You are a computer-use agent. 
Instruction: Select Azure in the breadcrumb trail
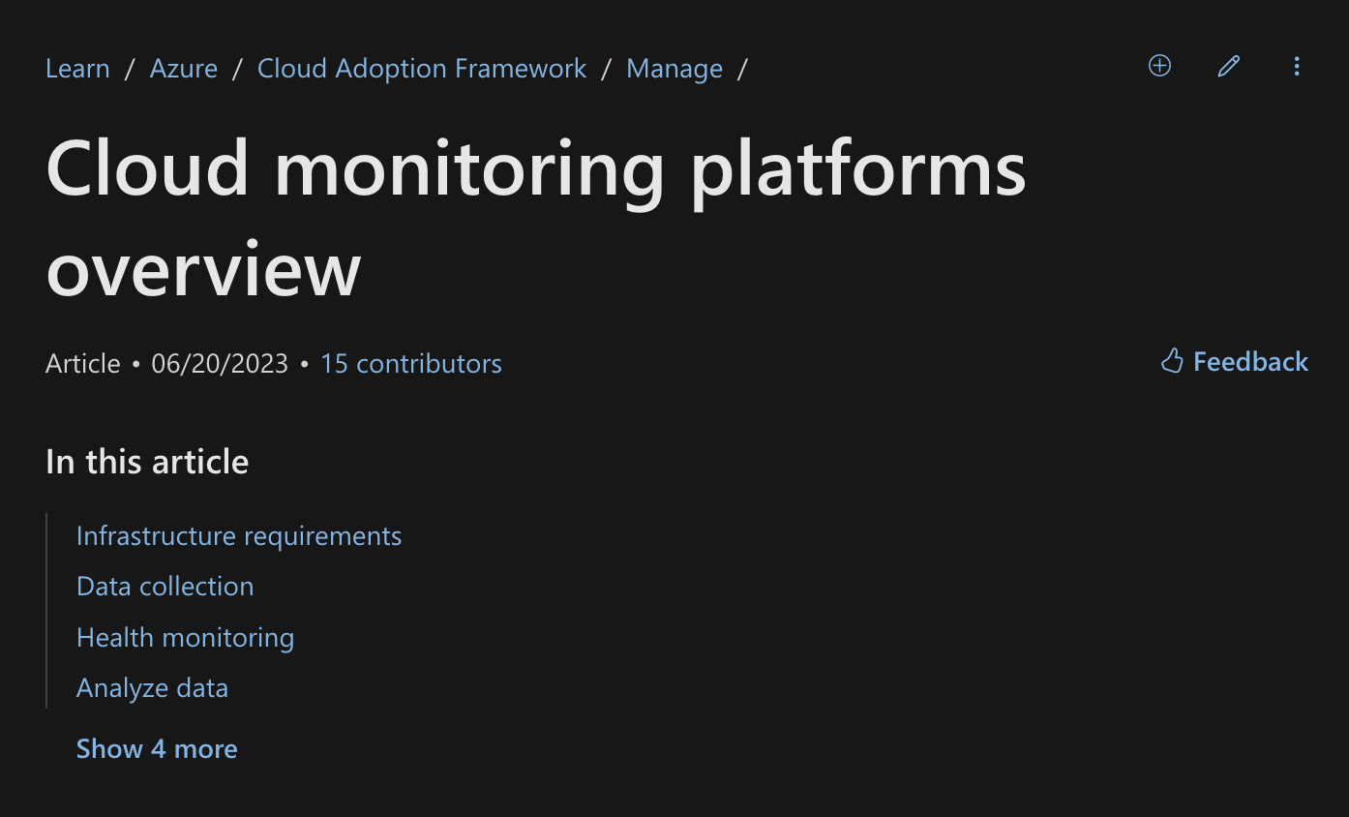tap(183, 68)
